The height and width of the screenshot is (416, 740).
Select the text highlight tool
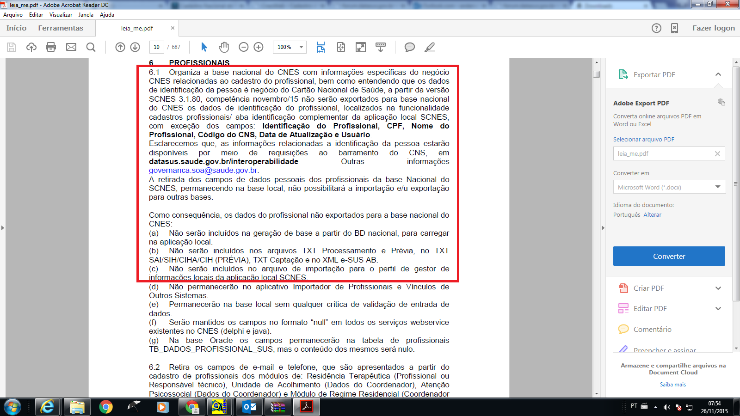click(430, 47)
